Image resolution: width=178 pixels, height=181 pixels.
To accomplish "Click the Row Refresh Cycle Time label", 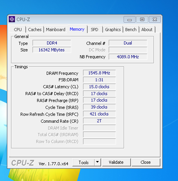I will pyautogui.click(x=49, y=114).
